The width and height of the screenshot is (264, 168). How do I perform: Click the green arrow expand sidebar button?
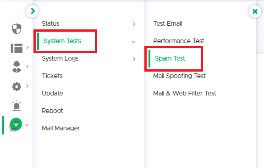(33, 11)
